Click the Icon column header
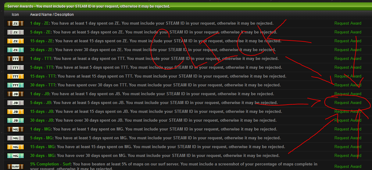The height and width of the screenshot is (170, 372). click(15, 14)
